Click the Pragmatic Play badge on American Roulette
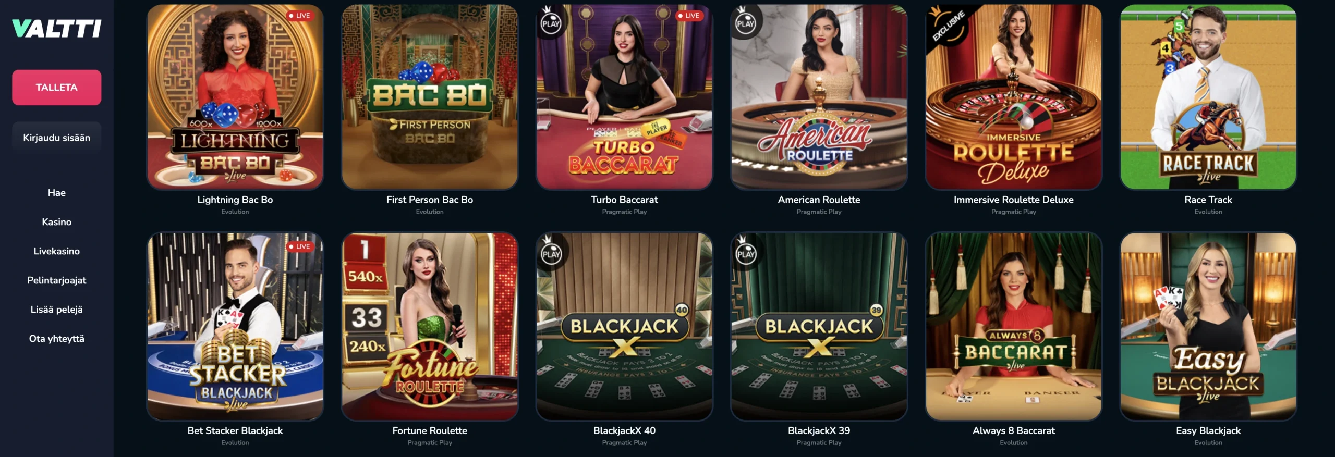 tap(745, 22)
